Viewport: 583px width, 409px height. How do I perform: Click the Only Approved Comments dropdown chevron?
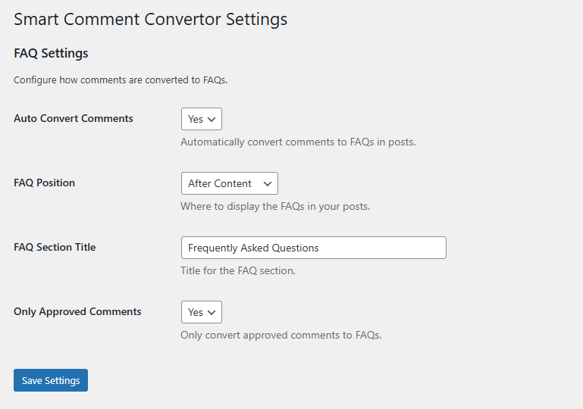(212, 312)
